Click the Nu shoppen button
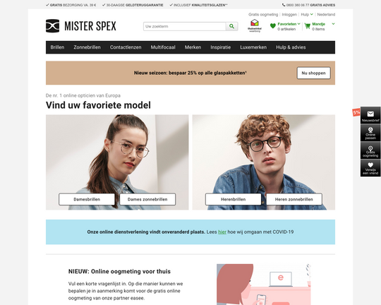 (x=313, y=73)
